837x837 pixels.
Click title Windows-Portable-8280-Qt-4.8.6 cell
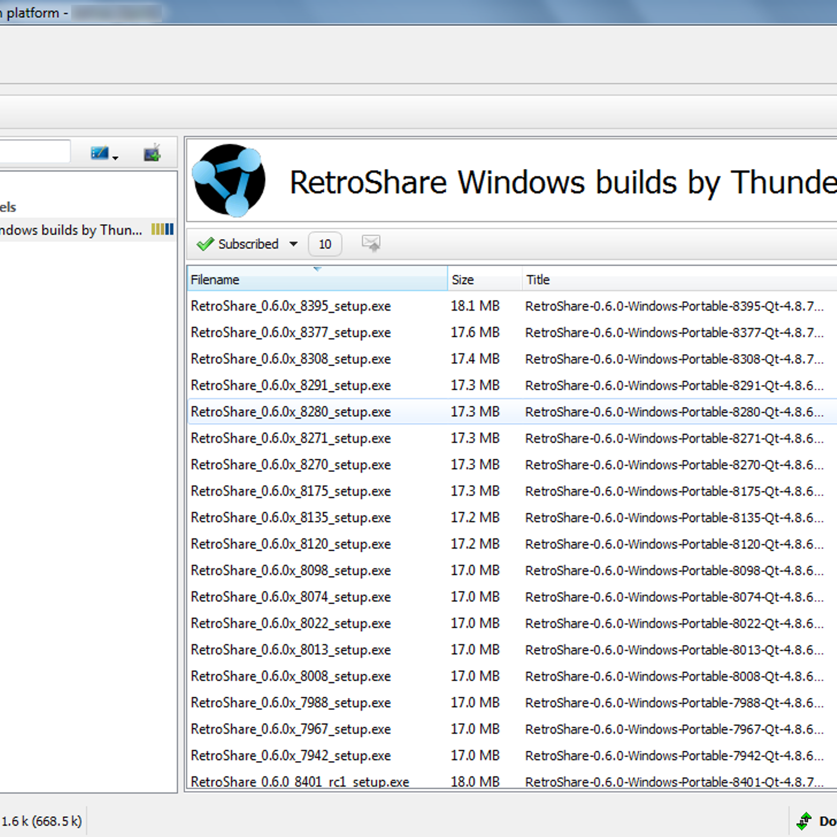[x=674, y=412]
